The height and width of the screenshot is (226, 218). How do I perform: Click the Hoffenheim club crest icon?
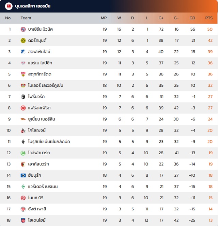(23, 52)
